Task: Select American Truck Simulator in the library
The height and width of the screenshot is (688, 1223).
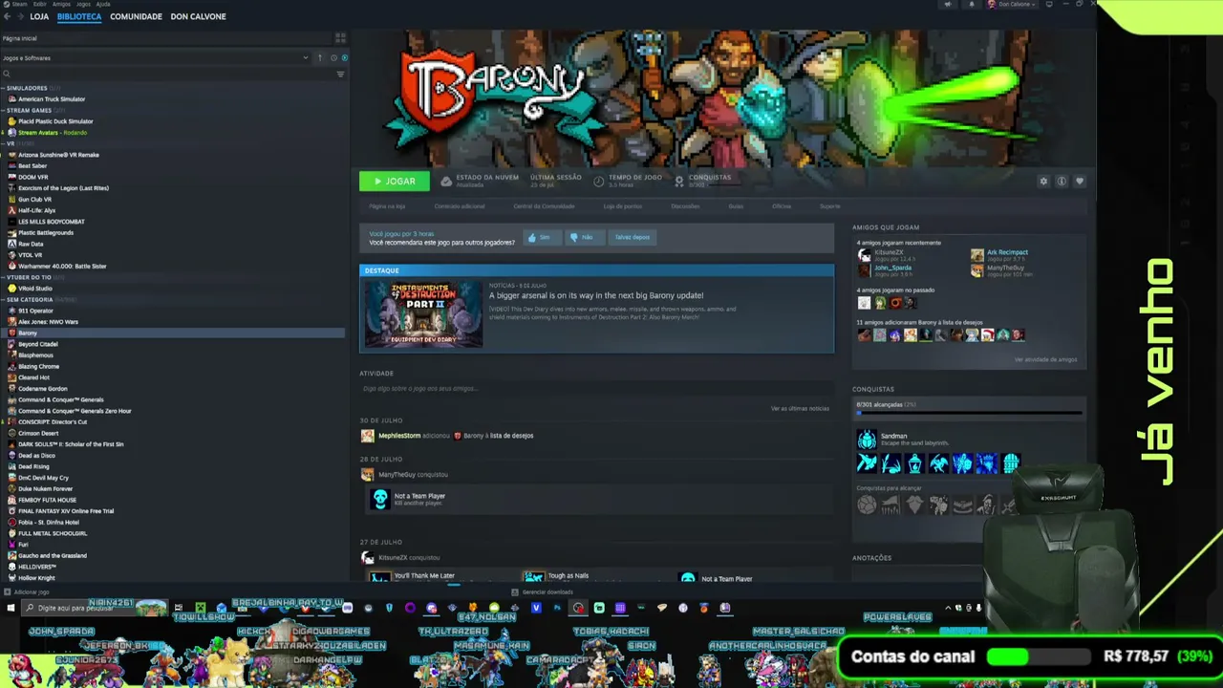Action: 52,99
